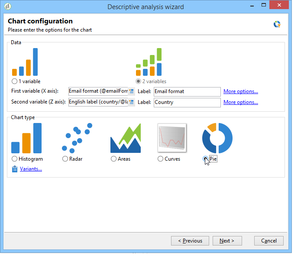
Task: Select the 2 variables radio button
Action: 138,81
